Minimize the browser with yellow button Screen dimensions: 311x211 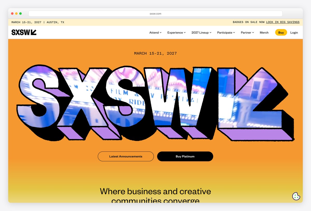(16, 13)
